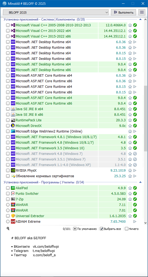
Task: Click play arrow for Microsoft Edge WebView2 Runtime
Action: 135,131
